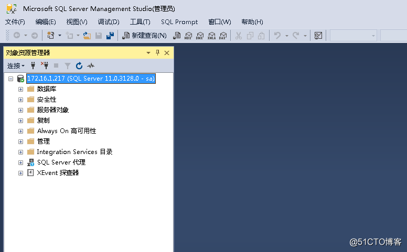Select the Integration Services 目录 item

point(75,152)
